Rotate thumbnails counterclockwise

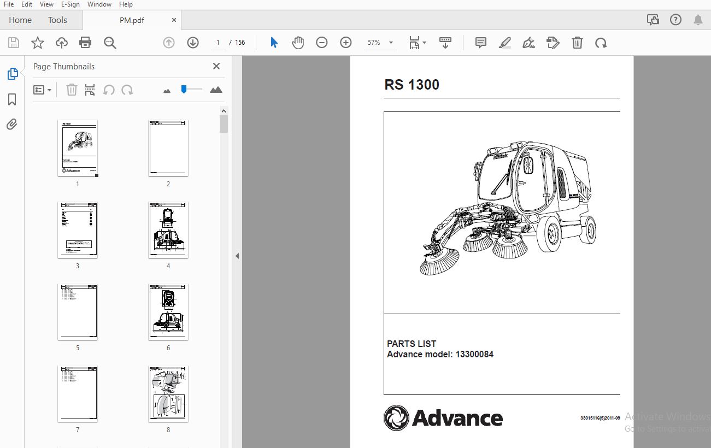109,90
